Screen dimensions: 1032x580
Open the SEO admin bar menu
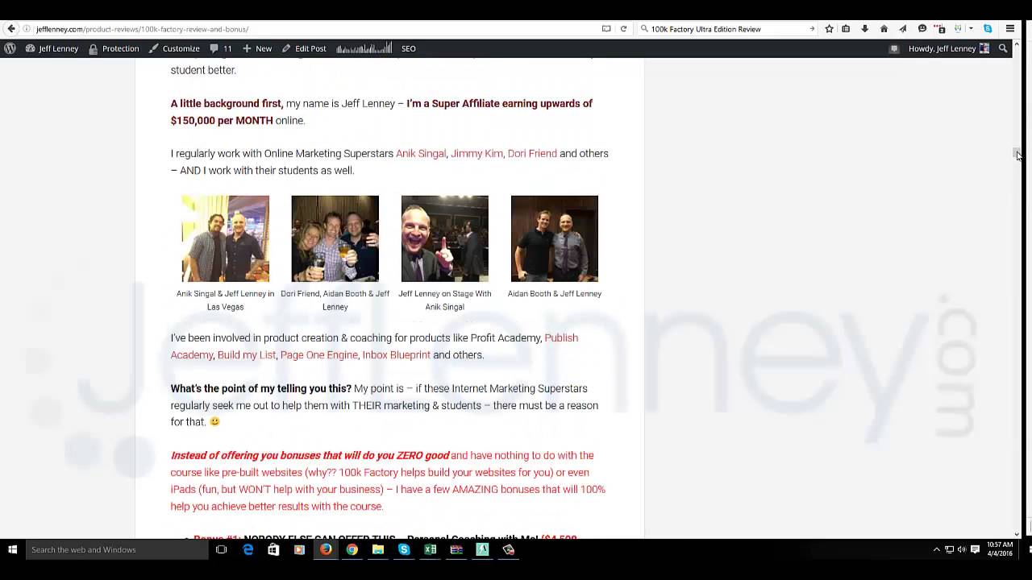point(409,48)
